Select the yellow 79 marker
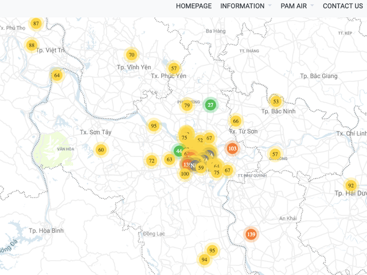 click(186, 105)
